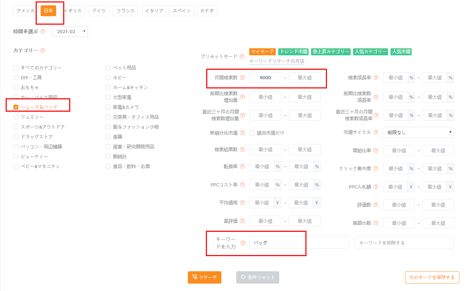Click help icon for 月間検索数
Viewport: 465px width, 291px height.
click(x=242, y=78)
